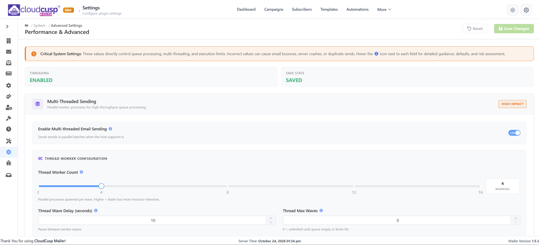Image resolution: width=539 pixels, height=245 pixels.
Task: Focus the Thread Max Waves input field
Action: pos(397,220)
